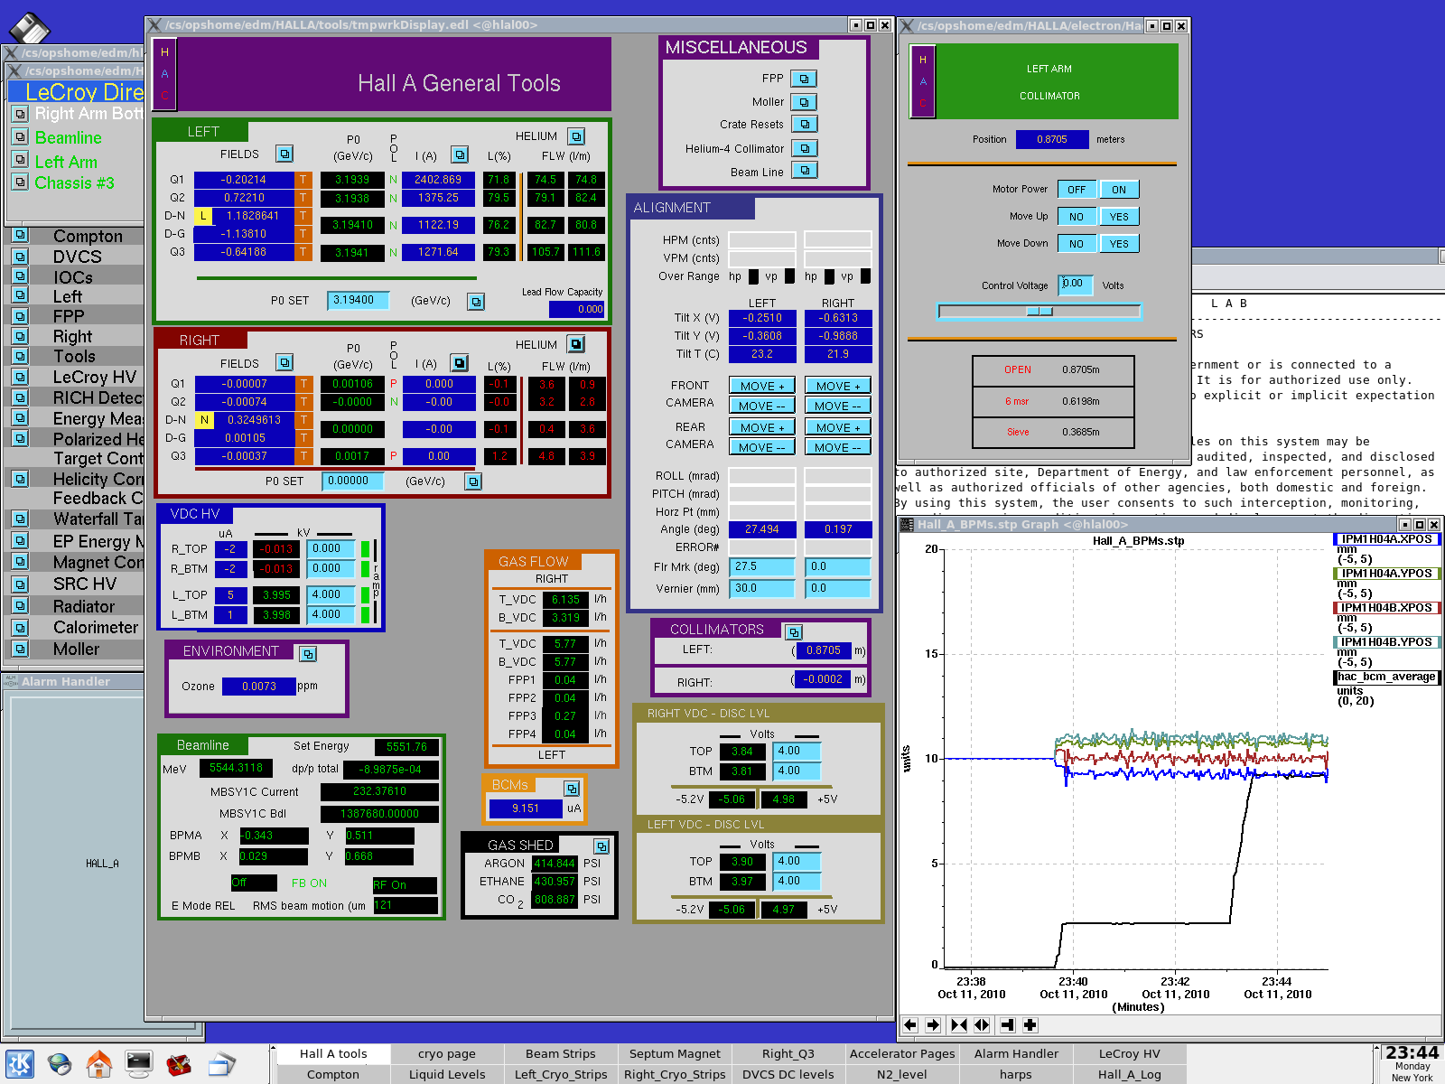Switch to the Septum Magnet taskbar entry

point(676,1054)
